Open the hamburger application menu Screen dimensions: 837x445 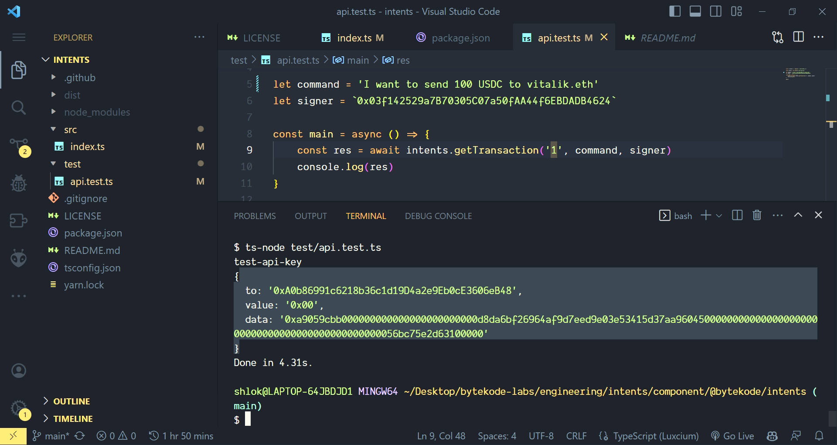18,38
